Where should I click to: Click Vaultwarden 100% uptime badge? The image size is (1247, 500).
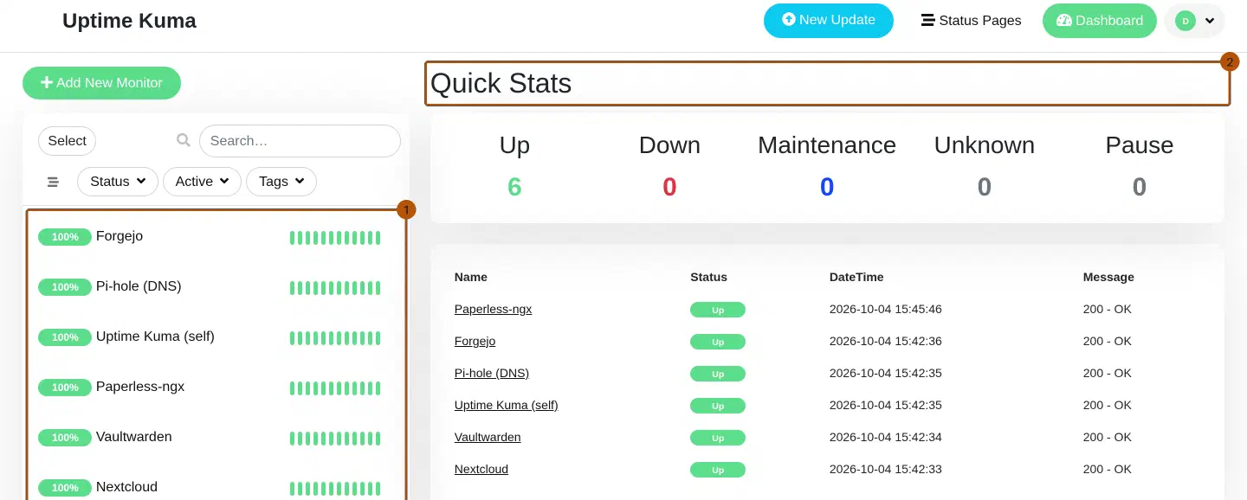(x=65, y=438)
